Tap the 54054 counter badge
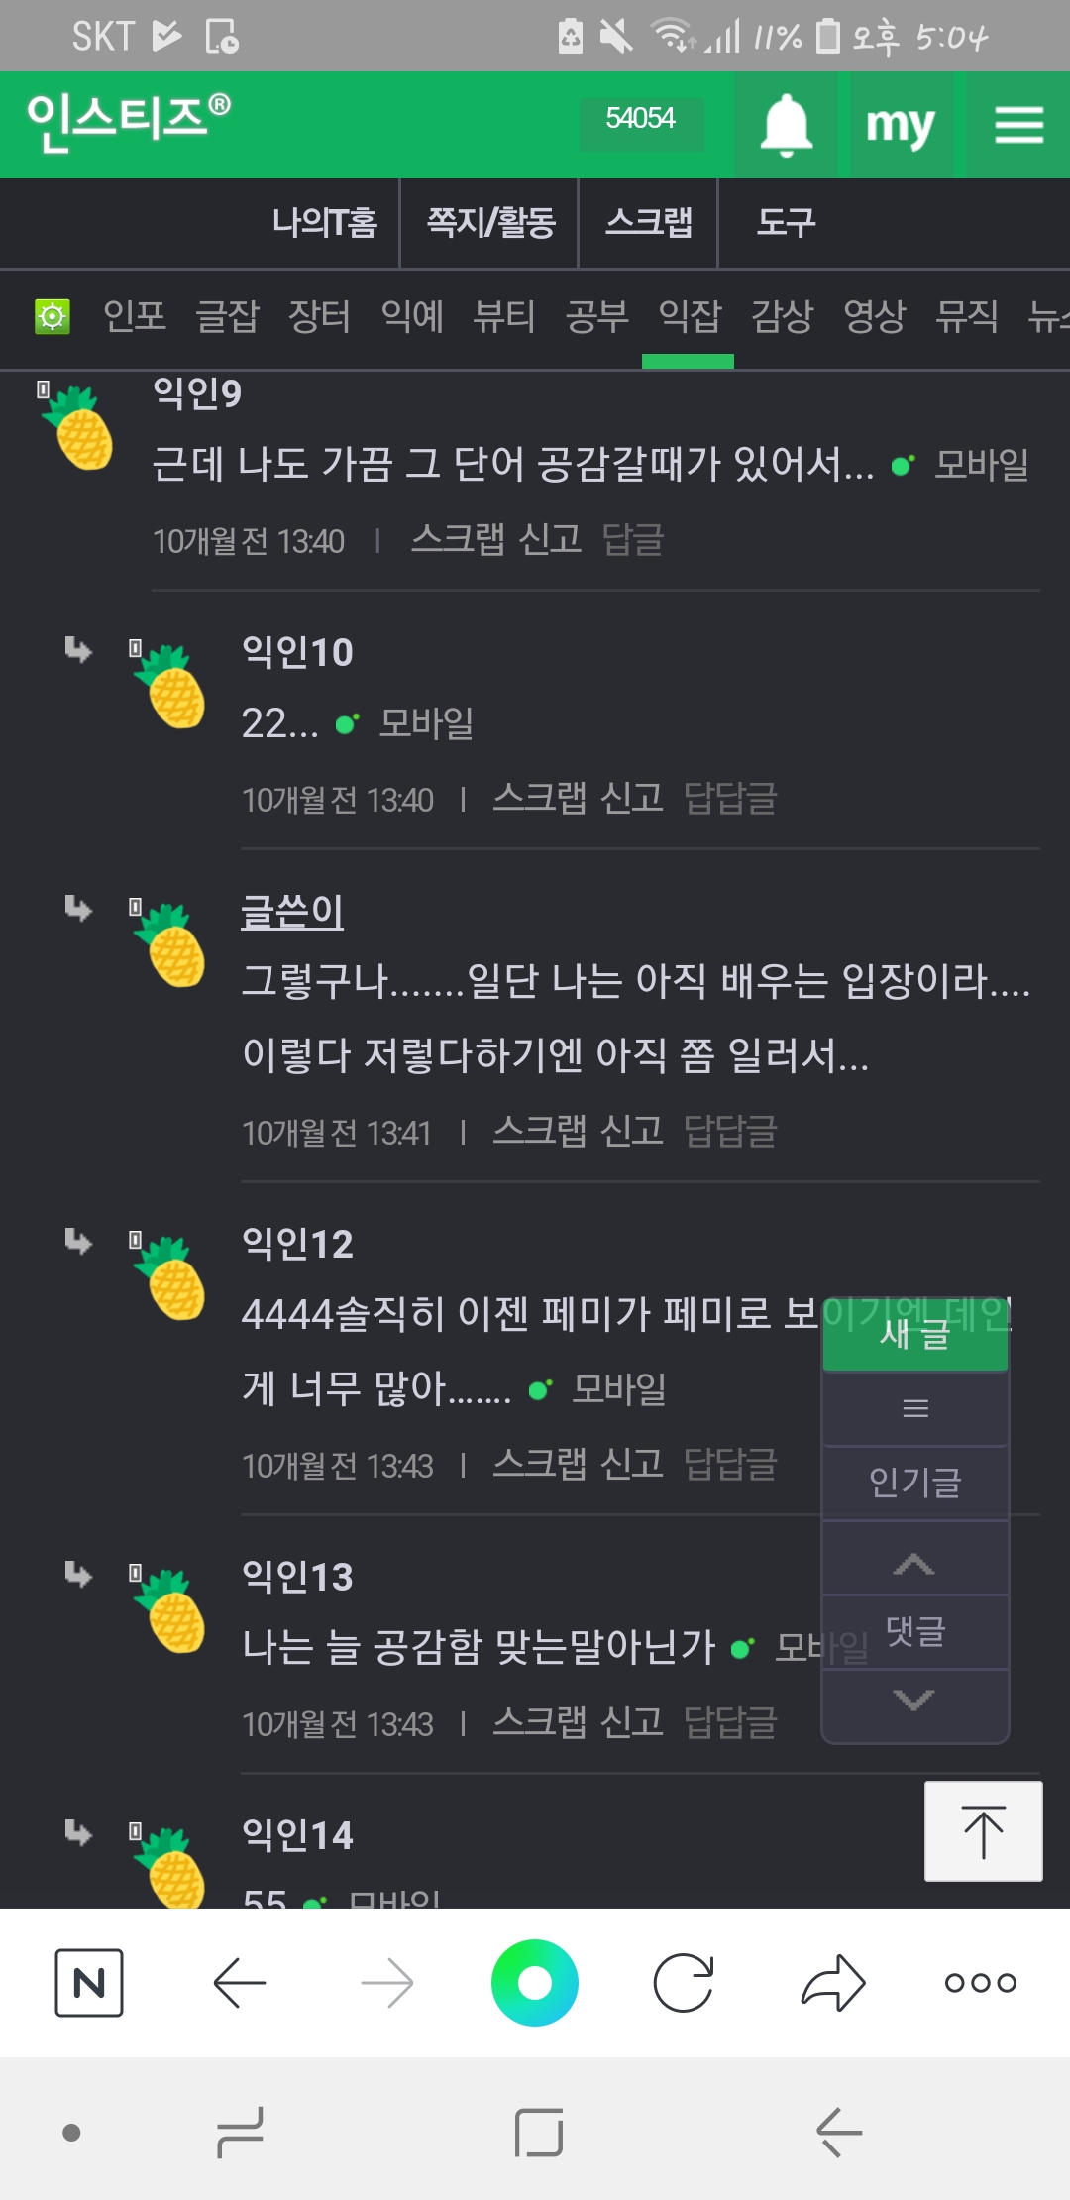Screen dimensions: 1070x2200 point(640,119)
